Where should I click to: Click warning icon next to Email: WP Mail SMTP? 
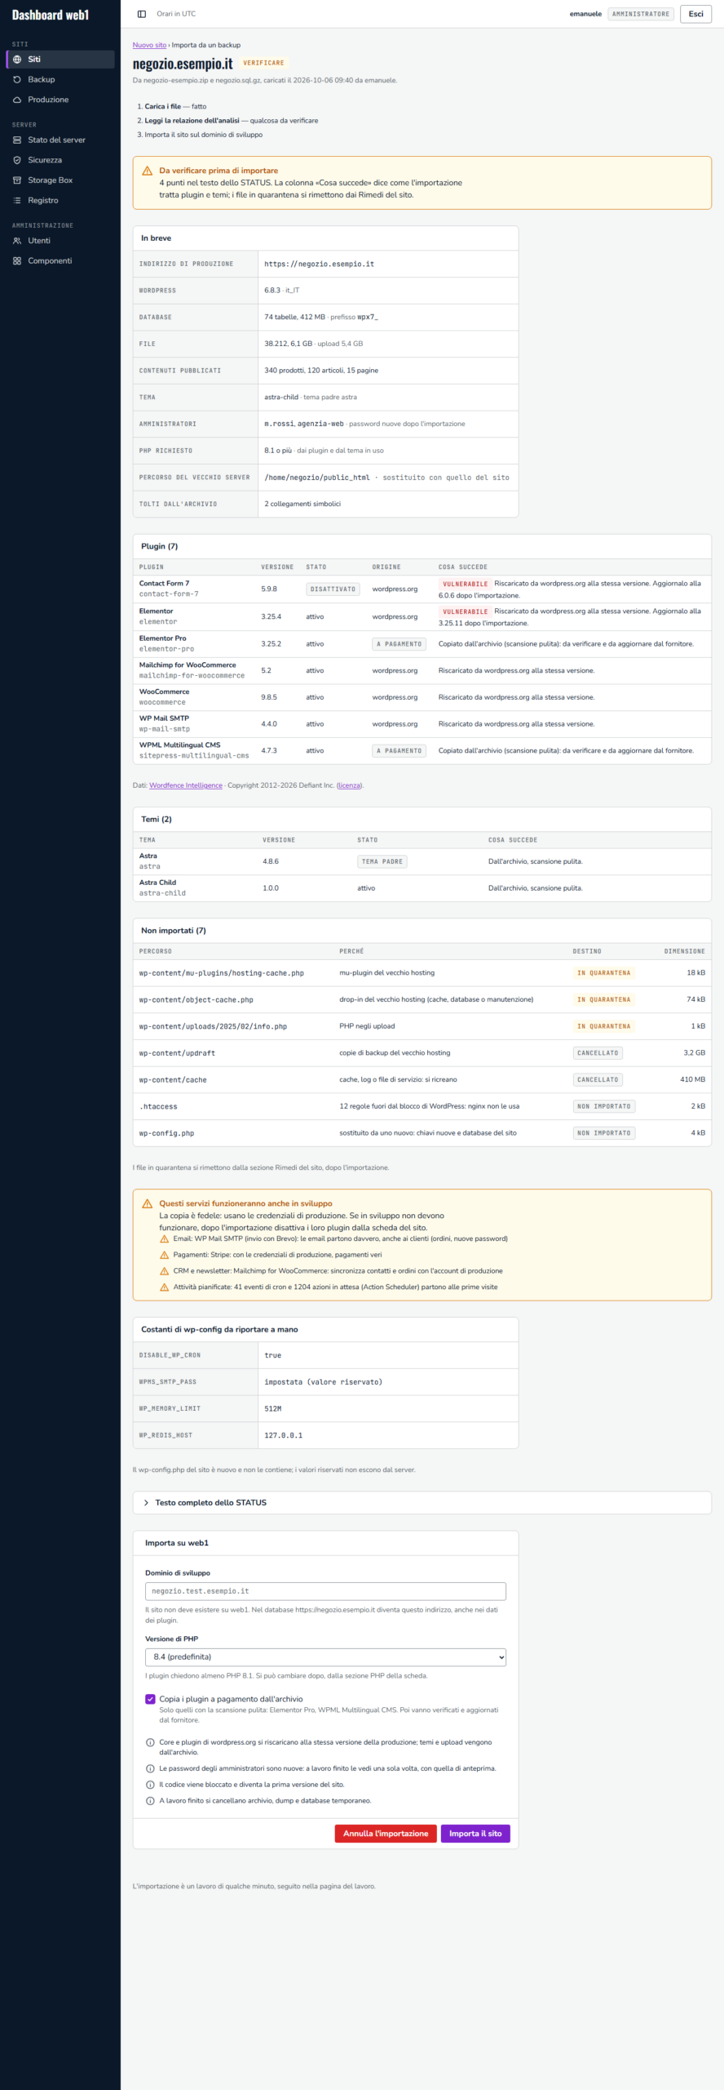click(x=165, y=1239)
